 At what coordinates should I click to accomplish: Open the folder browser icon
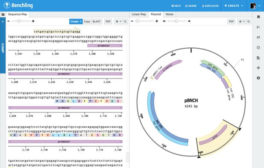(x=3, y=14)
